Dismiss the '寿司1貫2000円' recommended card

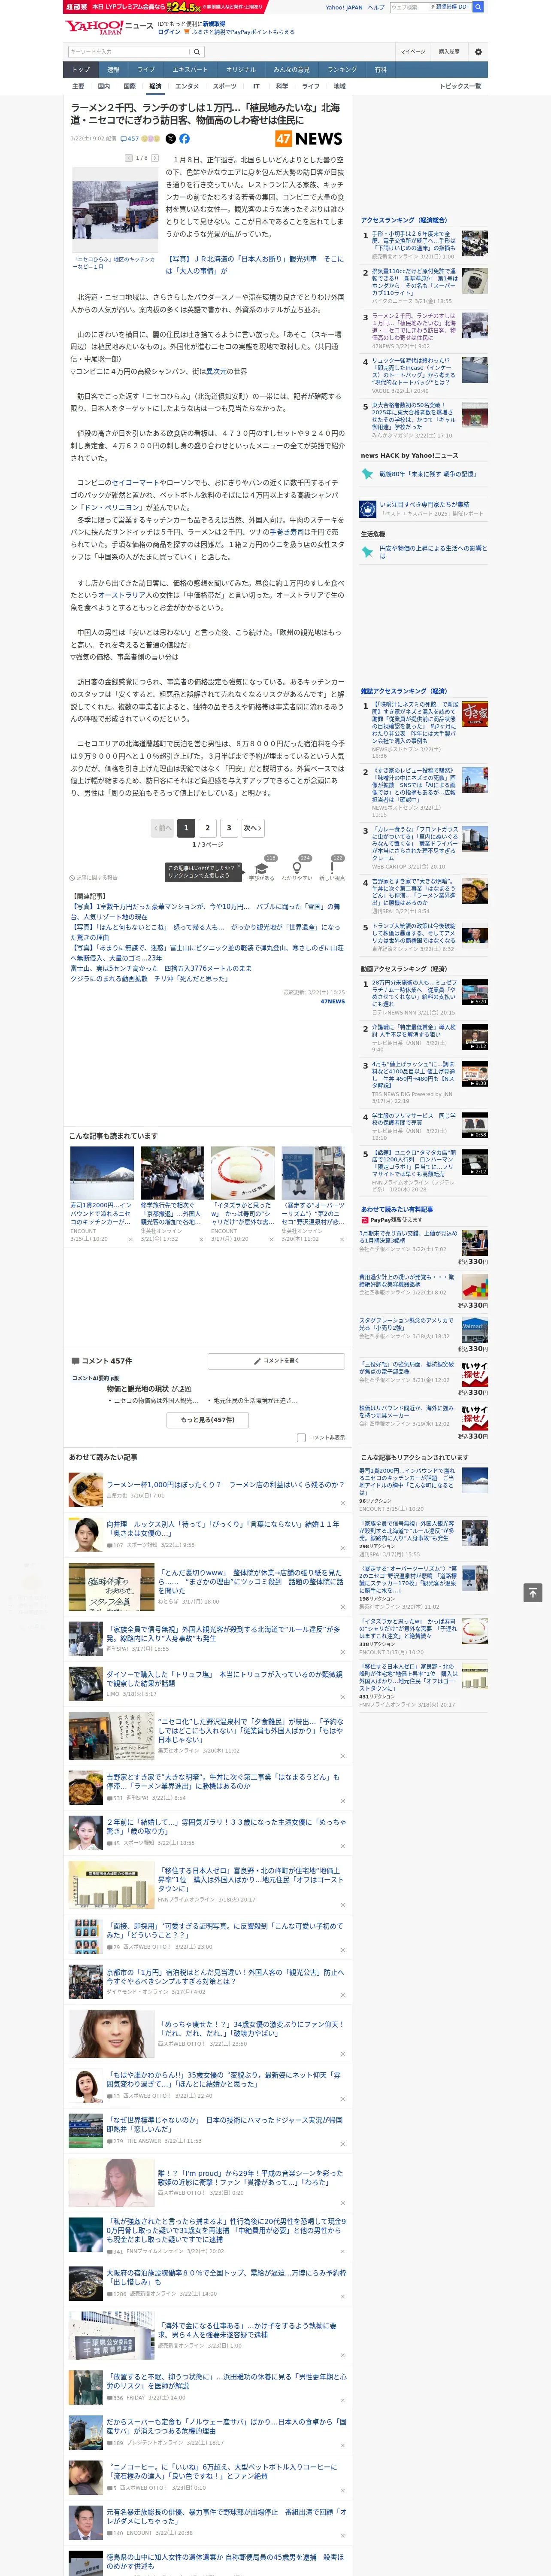coord(130,1239)
